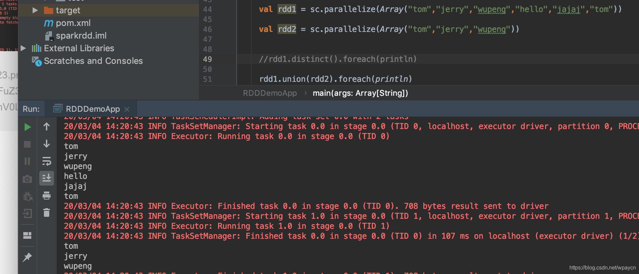639x274 pixels.
Task: Click "hello" line in console output
Action: tap(76, 176)
